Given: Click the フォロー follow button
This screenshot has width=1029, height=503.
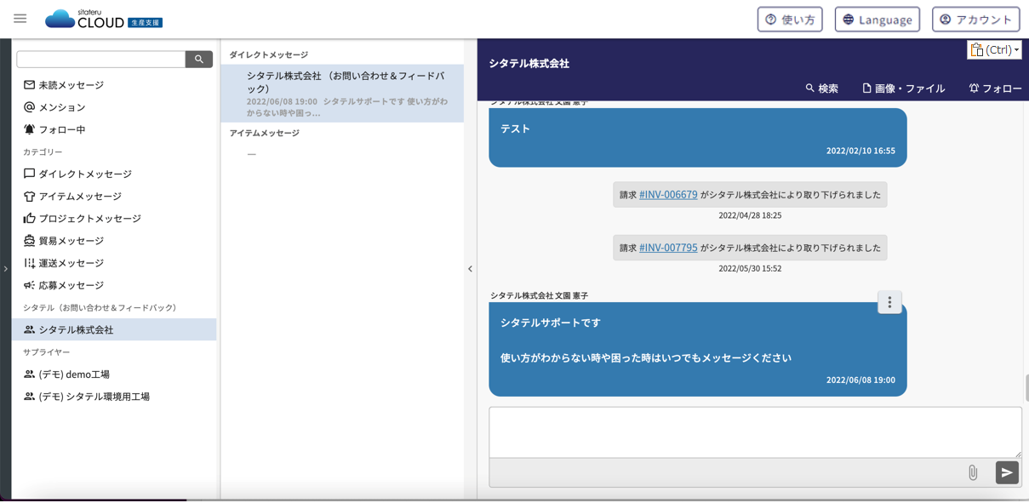Looking at the screenshot, I should (995, 88).
